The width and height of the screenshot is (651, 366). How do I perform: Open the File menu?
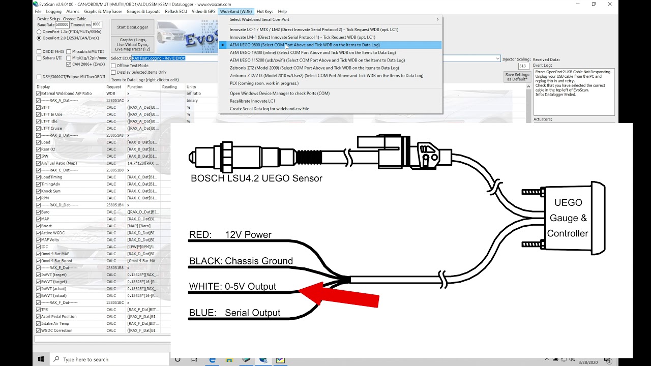38,12
